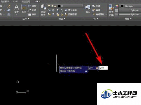Click the 297 X-coordinate input field

(x=94, y=68)
